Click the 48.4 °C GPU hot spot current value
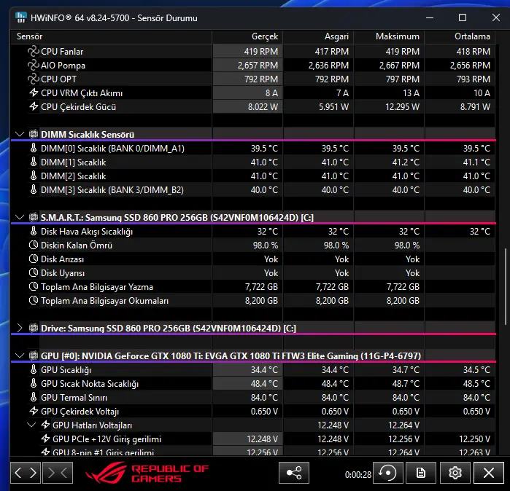Screen dimensions: 510x491 point(264,383)
